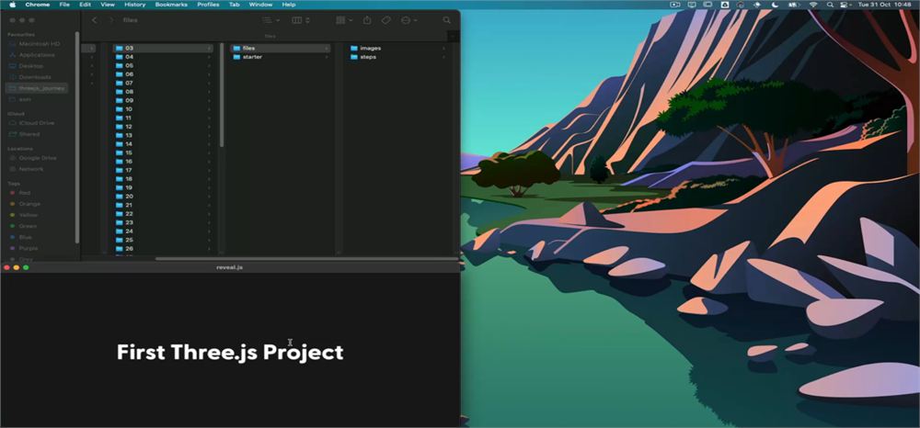Viewport: 920px width, 428px height.
Task: Click the Wi-Fi menu bar icon
Action: coord(813,5)
